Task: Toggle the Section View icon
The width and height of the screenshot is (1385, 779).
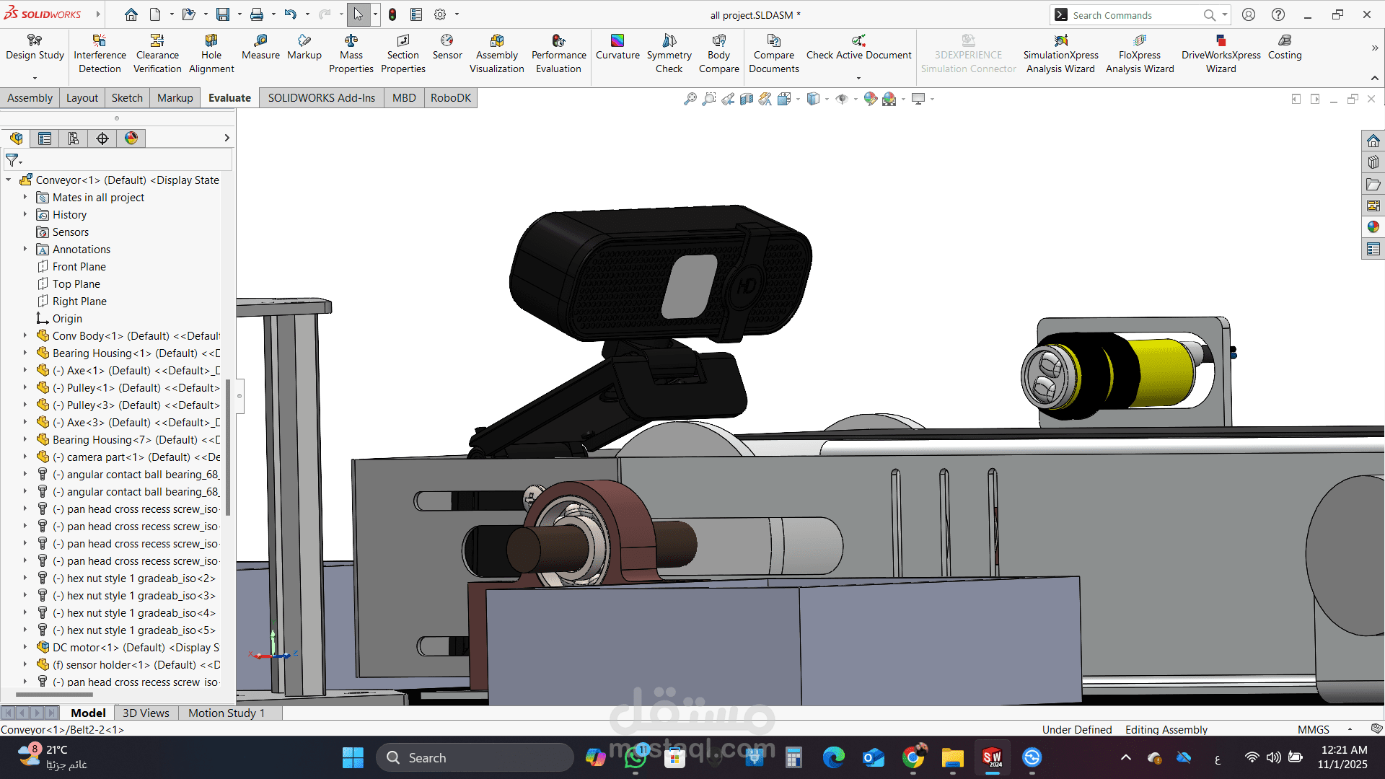Action: 747,99
